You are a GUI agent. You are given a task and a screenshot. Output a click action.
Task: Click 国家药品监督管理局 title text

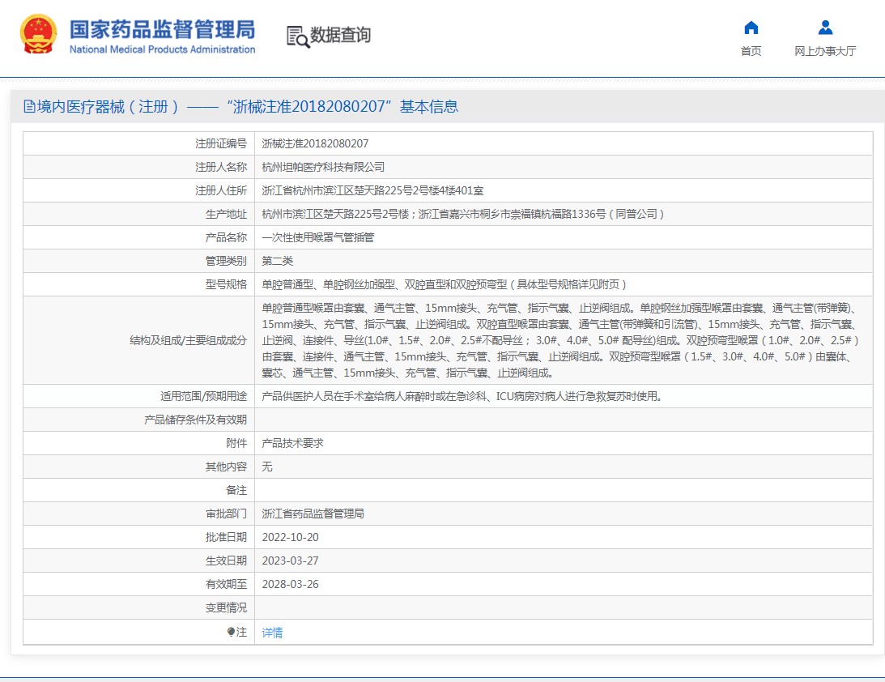pos(162,29)
